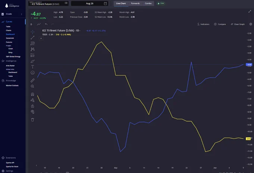
Task: Select the parallel lines Fibonacci tool
Action: [32, 43]
